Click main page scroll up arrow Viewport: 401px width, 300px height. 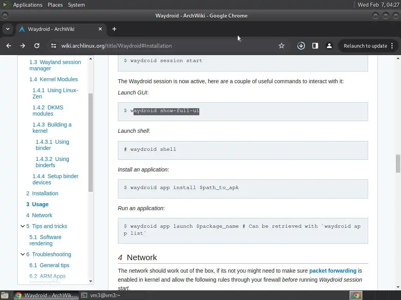coord(398,59)
